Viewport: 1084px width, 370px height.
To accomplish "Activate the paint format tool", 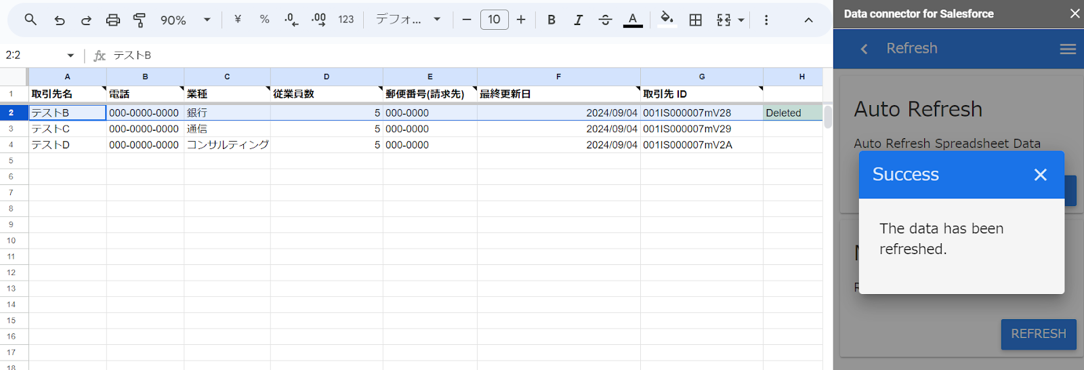I will tap(140, 20).
